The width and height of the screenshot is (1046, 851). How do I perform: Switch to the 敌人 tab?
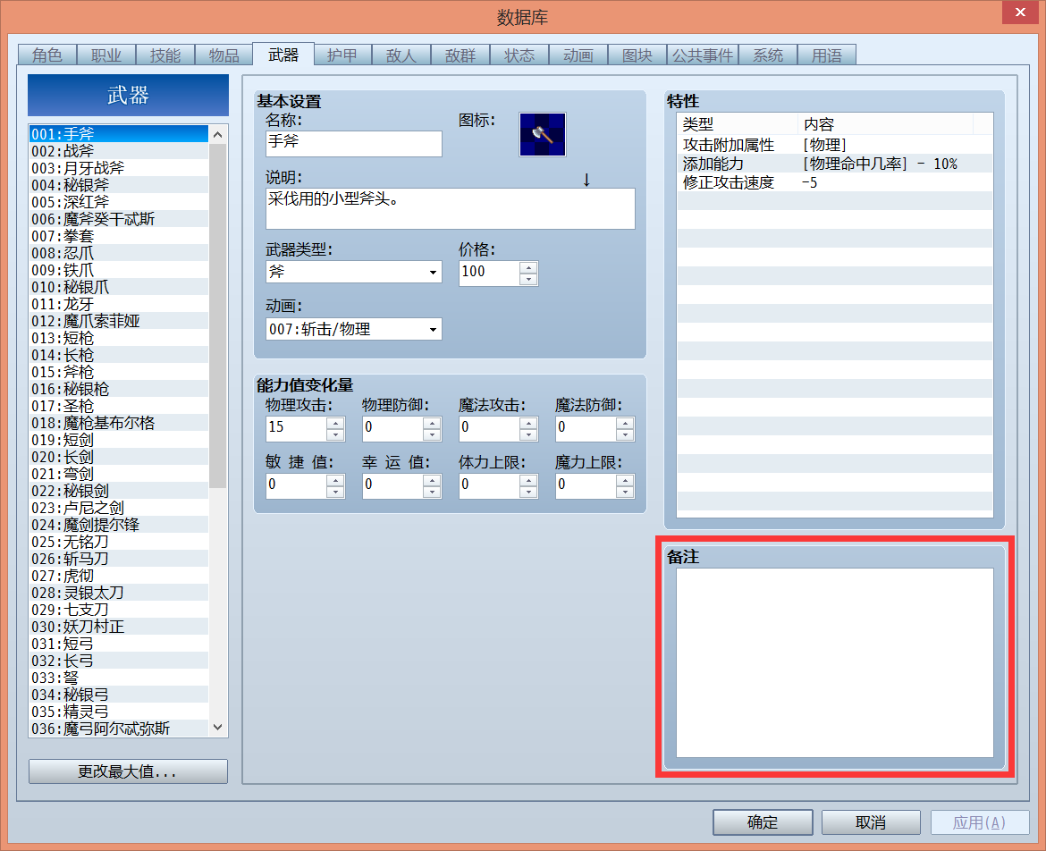click(x=401, y=55)
